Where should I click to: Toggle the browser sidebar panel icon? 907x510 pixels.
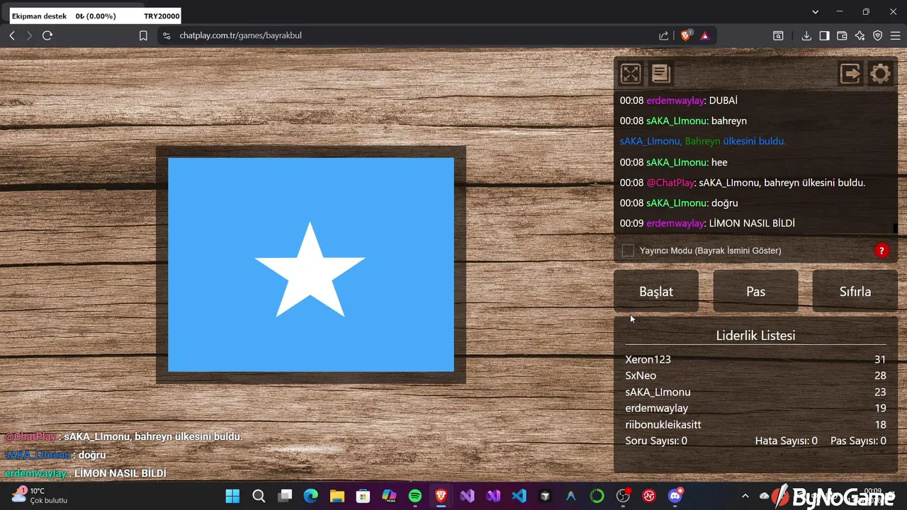tap(824, 35)
